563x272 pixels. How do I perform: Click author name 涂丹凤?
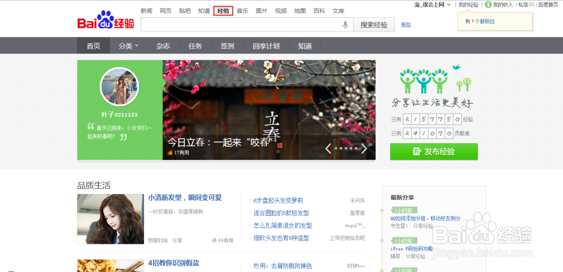point(358,200)
